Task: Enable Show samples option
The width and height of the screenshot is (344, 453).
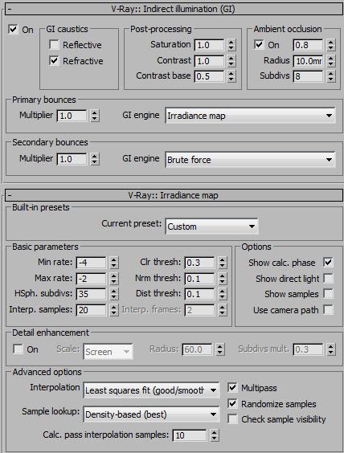Action: point(328,294)
